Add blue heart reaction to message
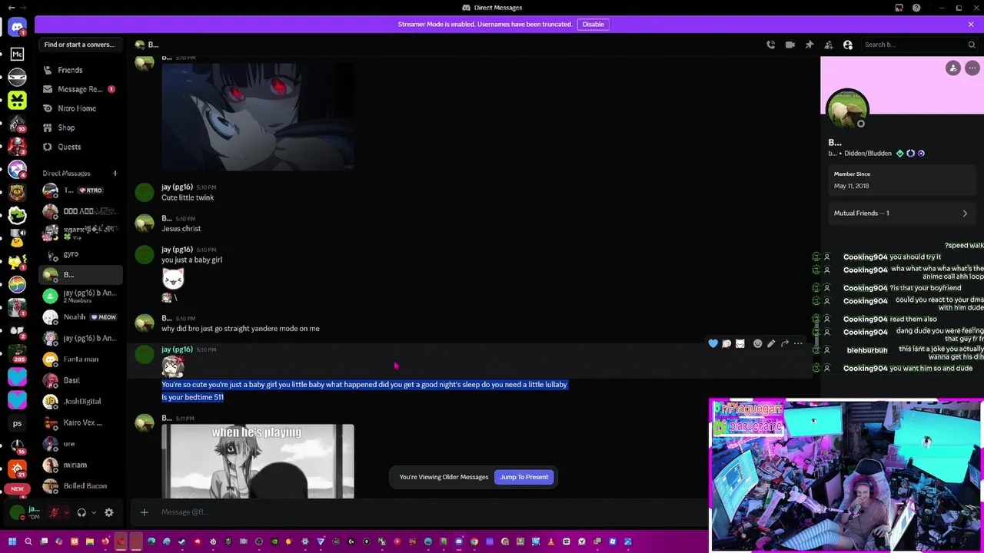Screen dimensions: 984x553 coord(713,343)
